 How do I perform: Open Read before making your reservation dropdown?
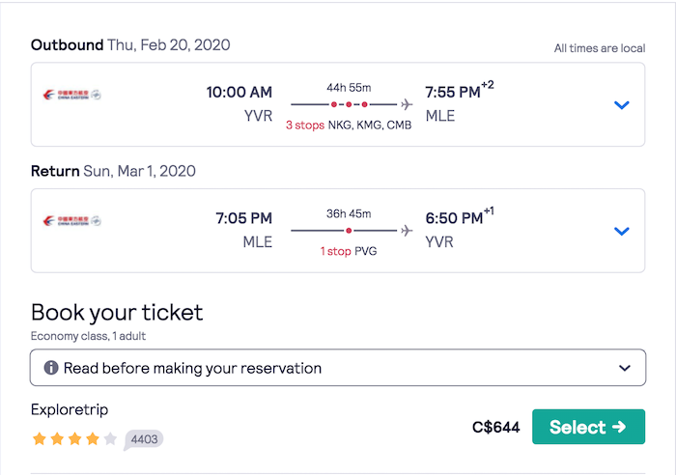click(338, 368)
